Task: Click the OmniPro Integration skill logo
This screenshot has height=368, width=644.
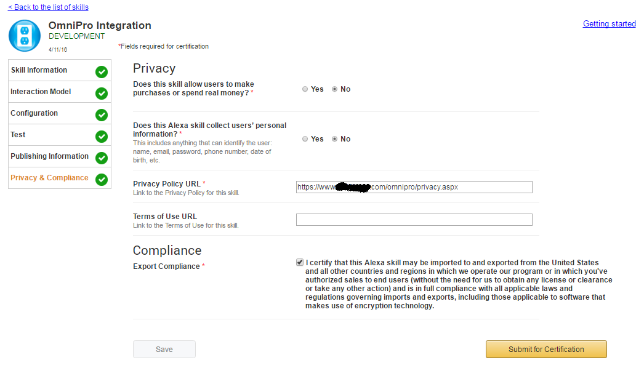Action: pyautogui.click(x=24, y=35)
